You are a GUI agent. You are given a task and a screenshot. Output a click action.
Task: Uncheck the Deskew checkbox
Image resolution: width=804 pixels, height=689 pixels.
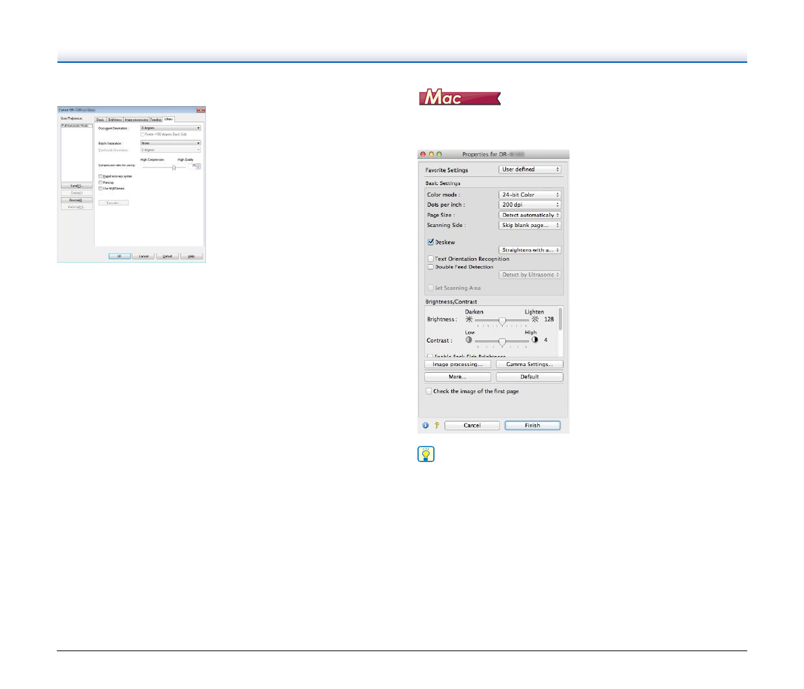pos(430,242)
